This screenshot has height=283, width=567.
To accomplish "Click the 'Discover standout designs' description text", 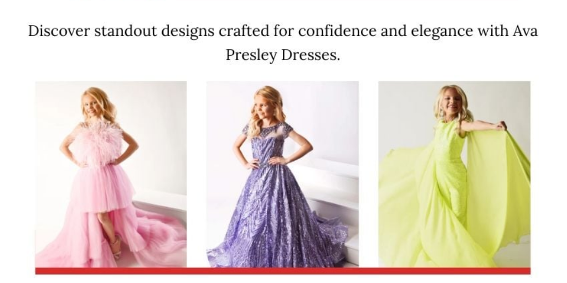I will pos(283,43).
